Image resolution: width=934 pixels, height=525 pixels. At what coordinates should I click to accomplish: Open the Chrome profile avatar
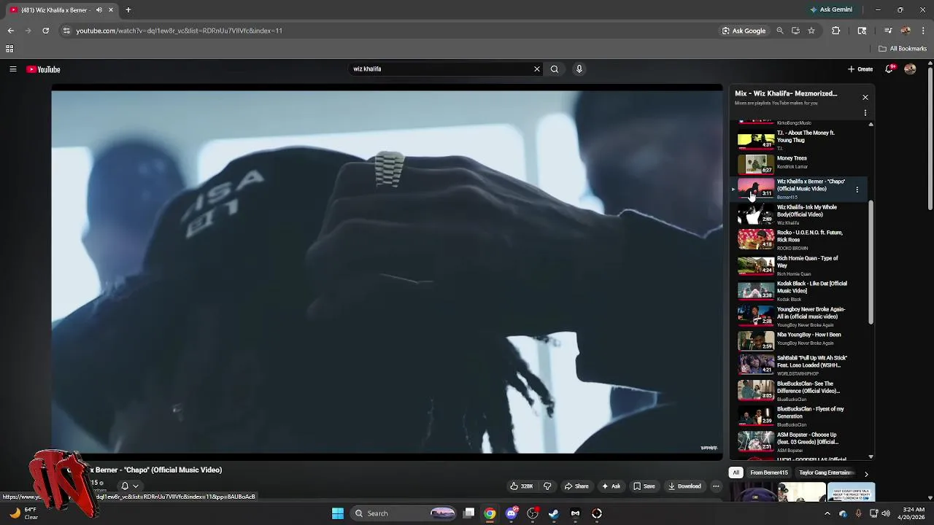(906, 31)
